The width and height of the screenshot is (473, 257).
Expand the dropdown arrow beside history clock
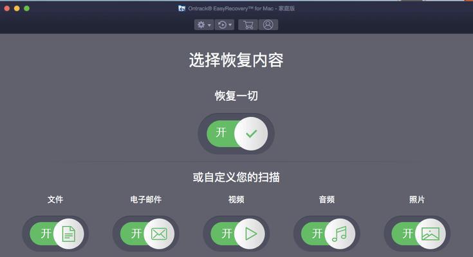pos(230,24)
